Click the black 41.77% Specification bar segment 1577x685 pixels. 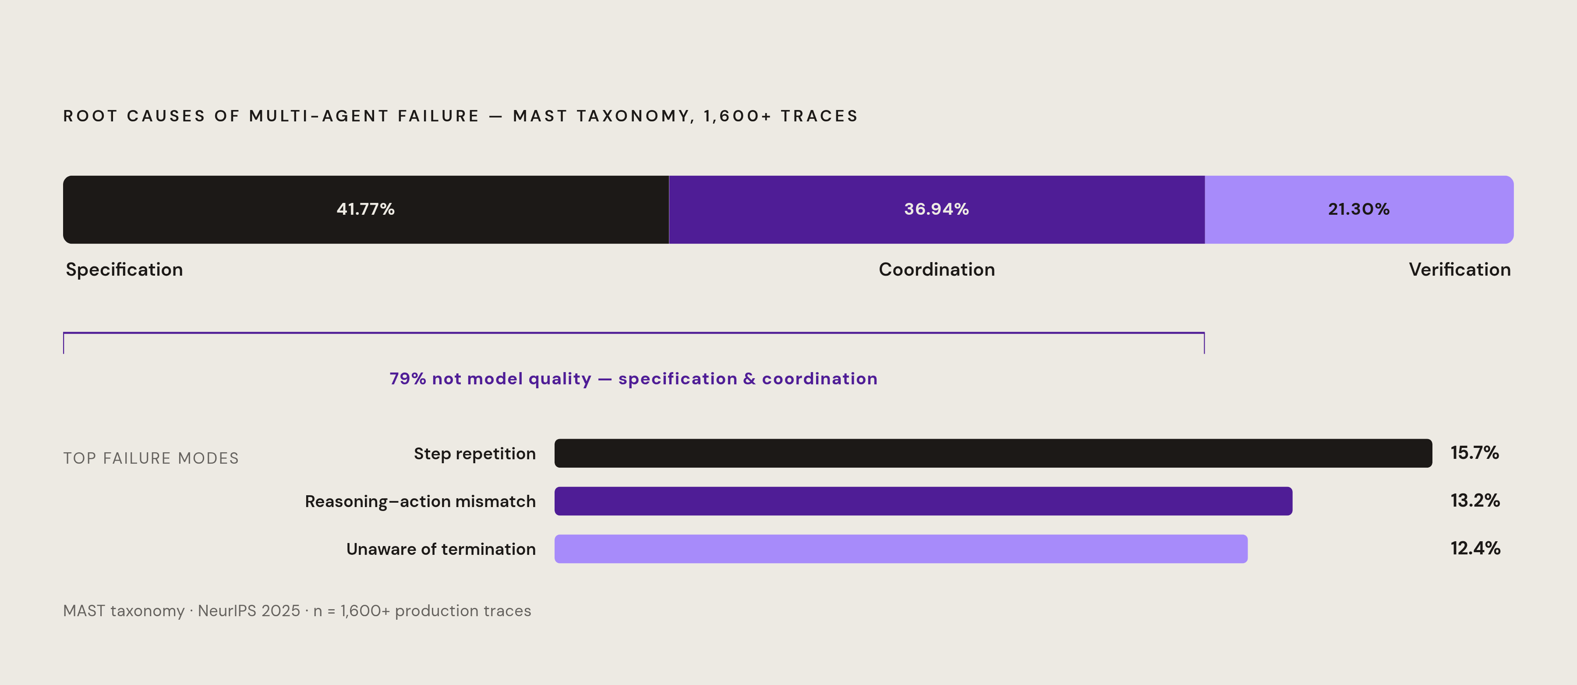(x=366, y=209)
